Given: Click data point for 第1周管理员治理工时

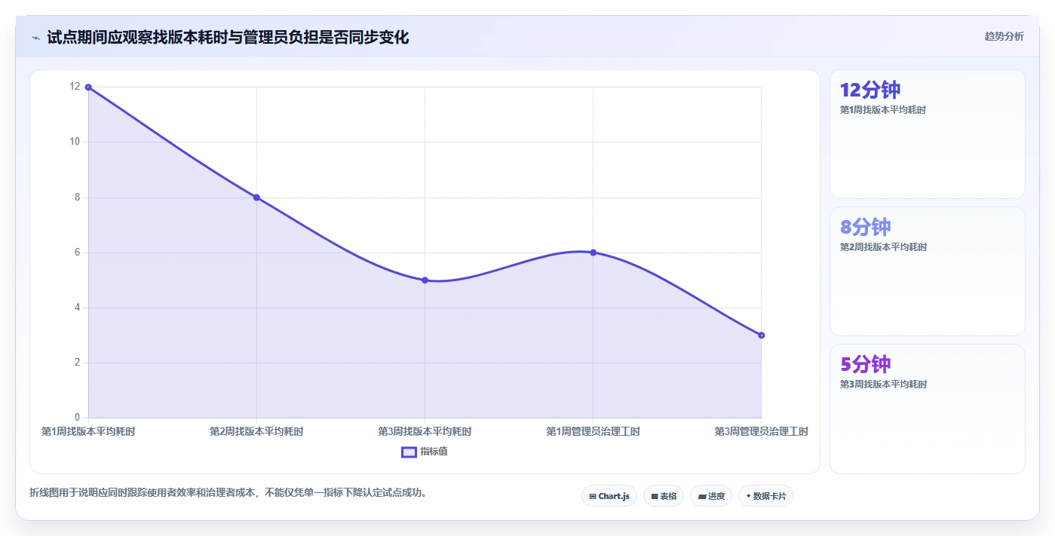Looking at the screenshot, I should tap(593, 253).
